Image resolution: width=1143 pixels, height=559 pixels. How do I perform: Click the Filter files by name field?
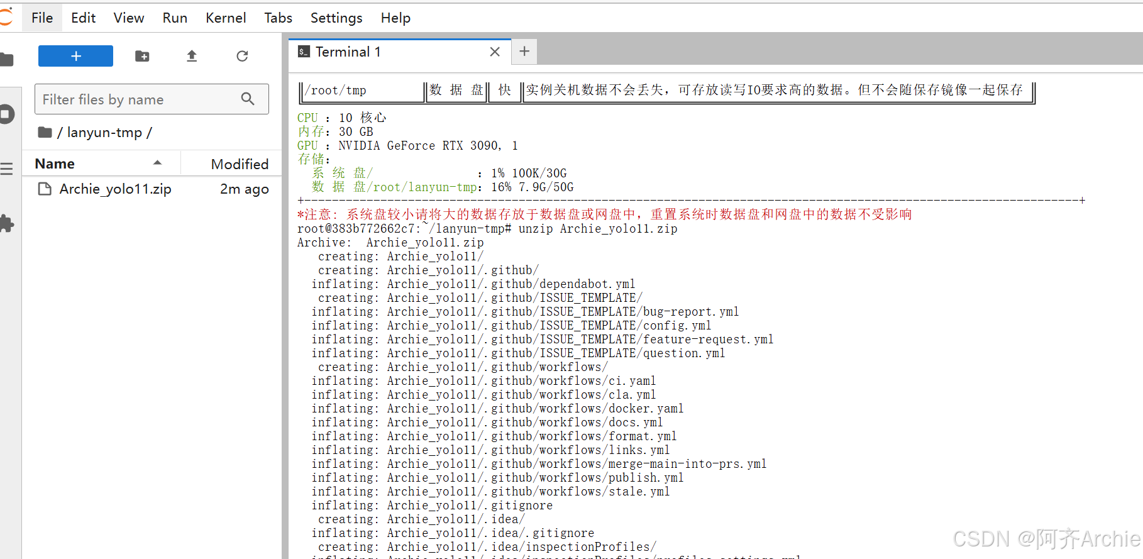pos(140,99)
